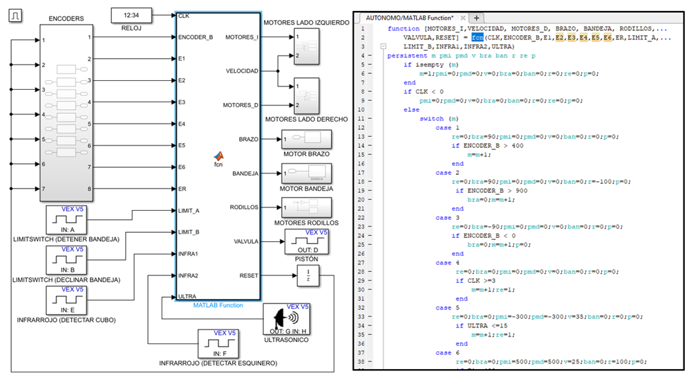
Task: Click the fcn MATLAB Function block logo
Action: coord(218,157)
